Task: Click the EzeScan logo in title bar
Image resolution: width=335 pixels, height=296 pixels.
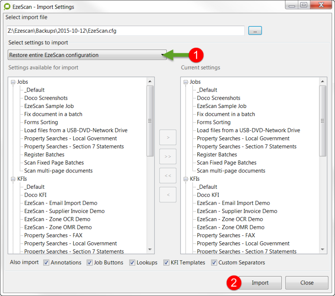Action: (x=6, y=7)
